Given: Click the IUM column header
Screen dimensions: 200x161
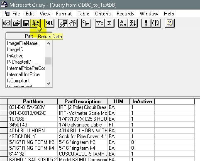Looking at the screenshot, I should (118, 102).
